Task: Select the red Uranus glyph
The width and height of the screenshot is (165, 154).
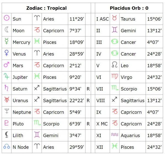Action: 7,99
